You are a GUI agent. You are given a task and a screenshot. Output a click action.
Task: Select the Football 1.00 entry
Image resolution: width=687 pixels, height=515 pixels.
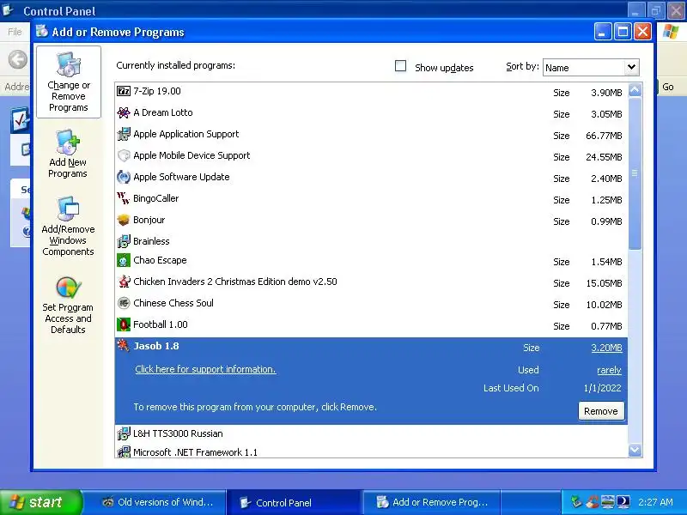click(x=371, y=325)
